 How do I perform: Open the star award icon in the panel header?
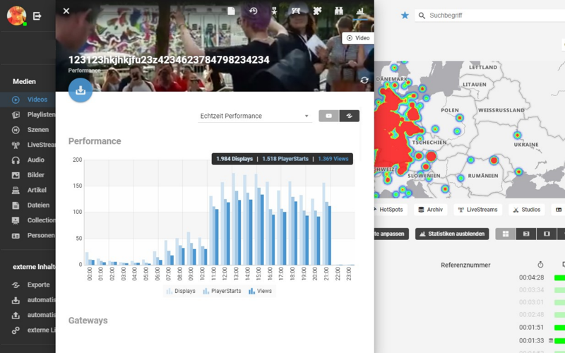click(x=275, y=11)
